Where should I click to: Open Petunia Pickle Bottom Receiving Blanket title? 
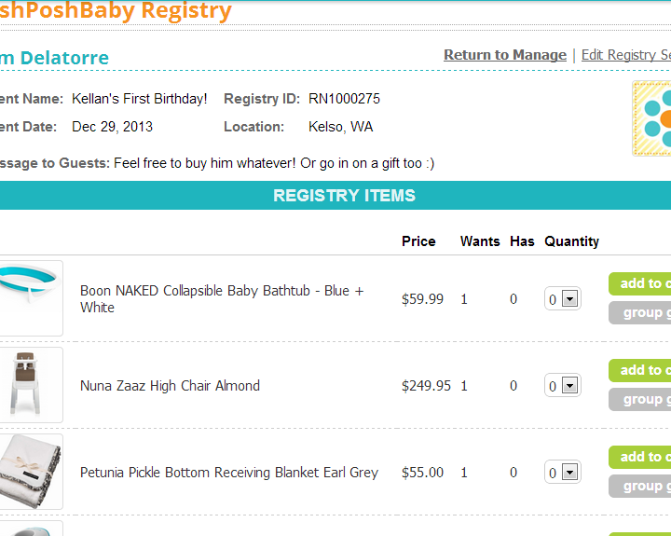[x=229, y=473]
